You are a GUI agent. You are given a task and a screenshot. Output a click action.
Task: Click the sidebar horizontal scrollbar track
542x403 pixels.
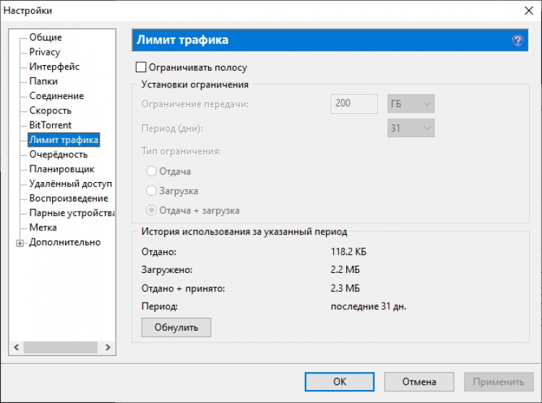(61, 347)
